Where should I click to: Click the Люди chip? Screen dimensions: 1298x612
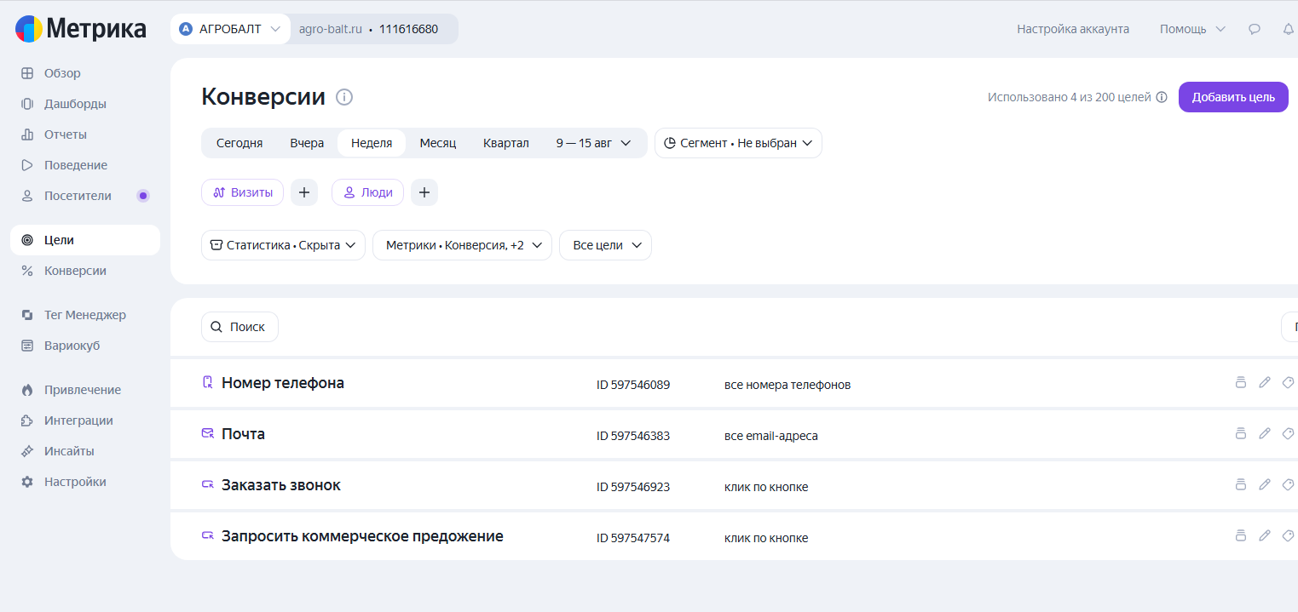coord(367,192)
